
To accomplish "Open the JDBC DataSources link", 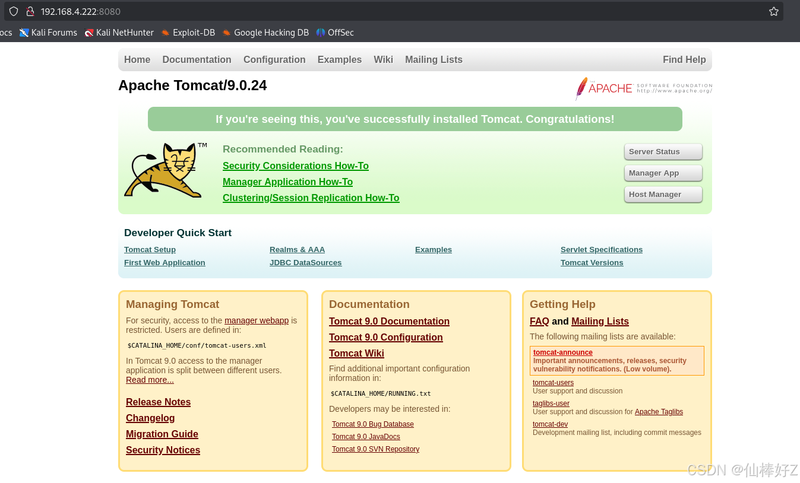I will (x=305, y=263).
